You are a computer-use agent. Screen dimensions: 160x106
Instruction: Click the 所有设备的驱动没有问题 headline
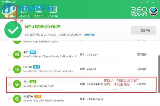point(43,27)
